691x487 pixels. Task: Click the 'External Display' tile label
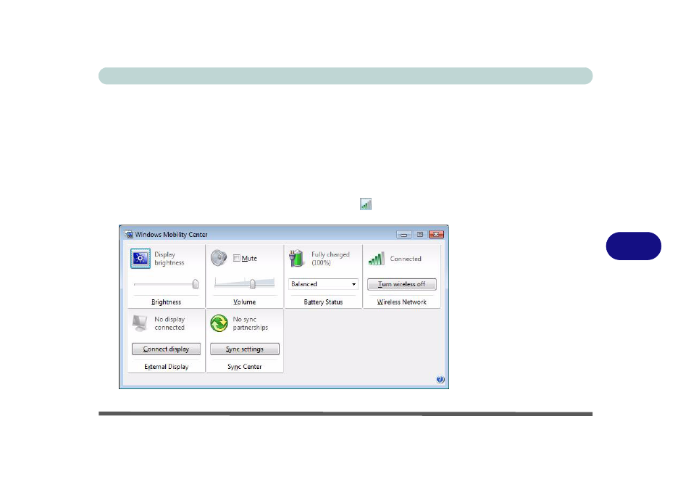click(x=166, y=367)
